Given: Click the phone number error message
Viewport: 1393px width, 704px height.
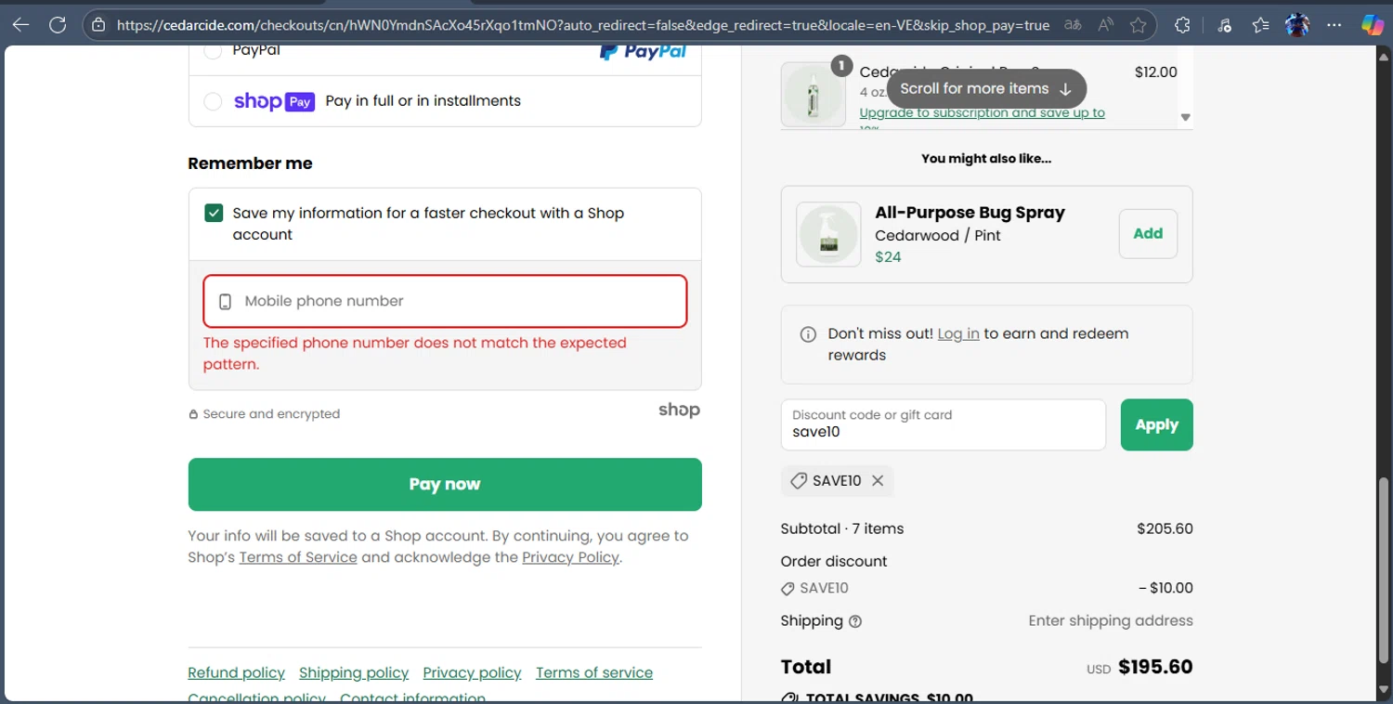Looking at the screenshot, I should coord(415,353).
